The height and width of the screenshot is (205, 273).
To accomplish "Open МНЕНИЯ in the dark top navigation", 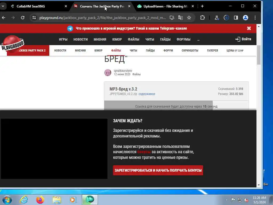I will (x=100, y=40).
